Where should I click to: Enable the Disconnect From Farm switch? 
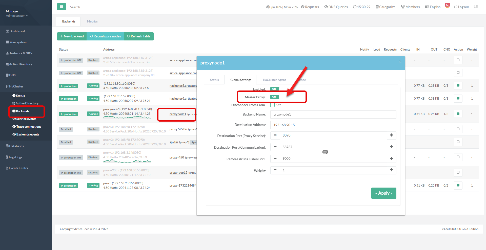coord(276,105)
